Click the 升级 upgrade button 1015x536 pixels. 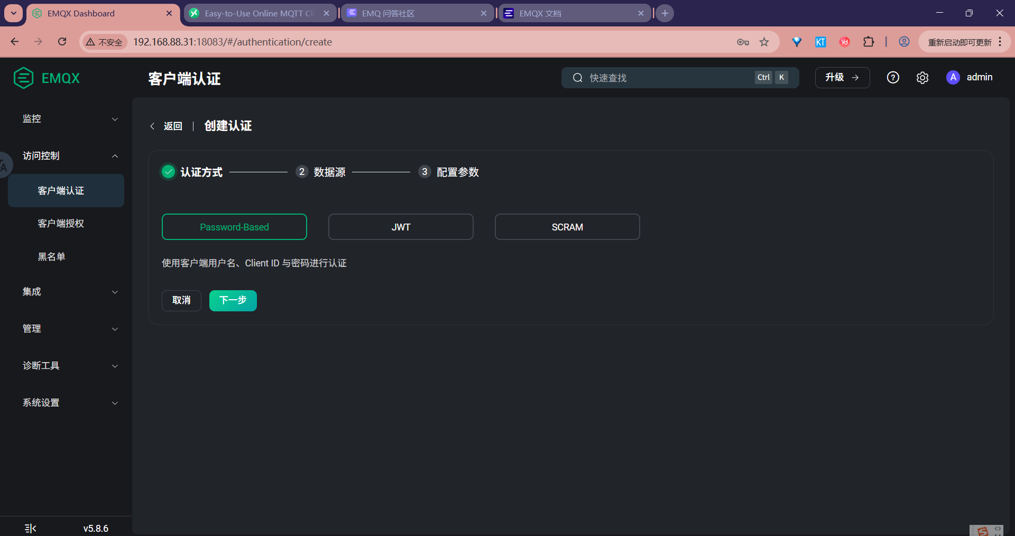(x=842, y=78)
